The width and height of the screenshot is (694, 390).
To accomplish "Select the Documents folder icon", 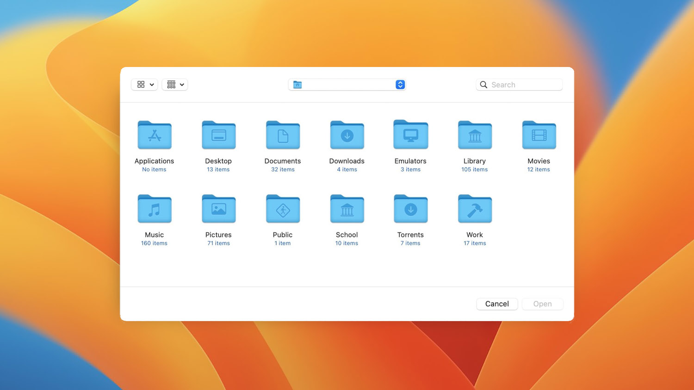I will point(283,135).
